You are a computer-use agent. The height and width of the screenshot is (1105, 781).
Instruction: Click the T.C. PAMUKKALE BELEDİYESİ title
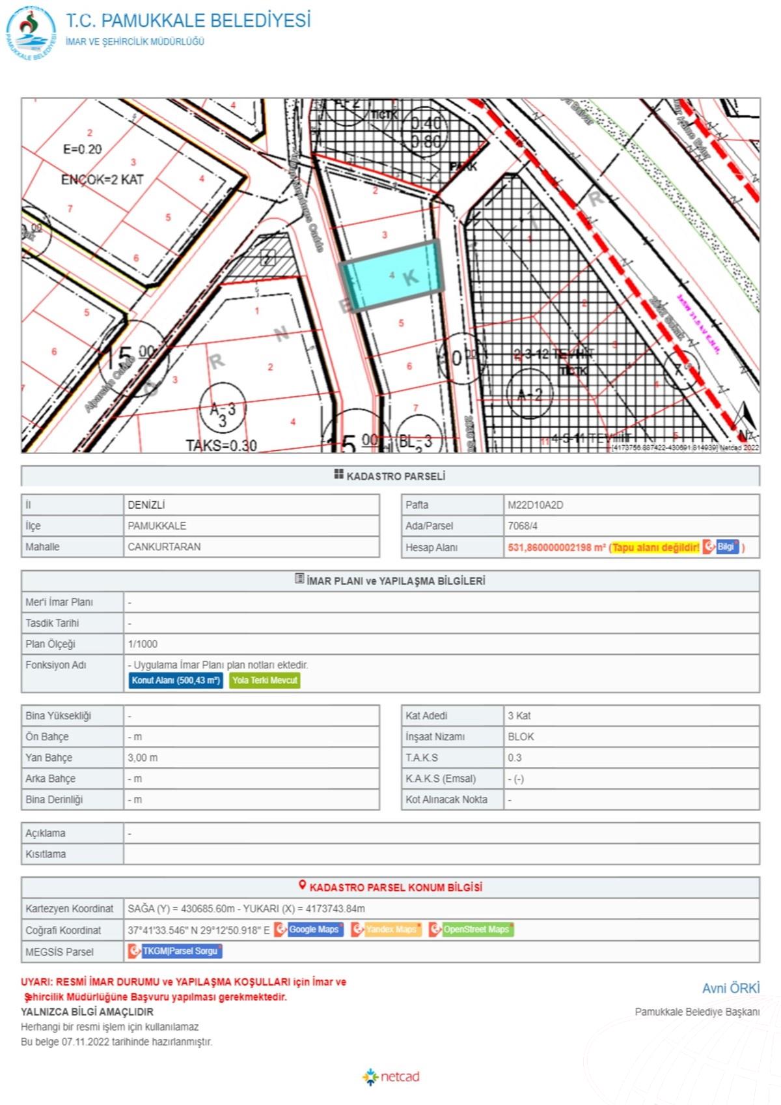tap(188, 21)
